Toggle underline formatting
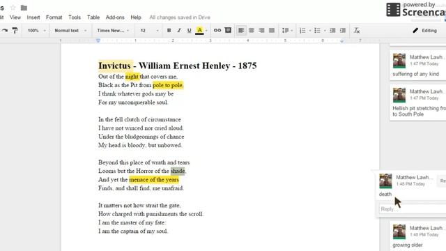Viewport: 446px width, 251px height. pos(189,31)
